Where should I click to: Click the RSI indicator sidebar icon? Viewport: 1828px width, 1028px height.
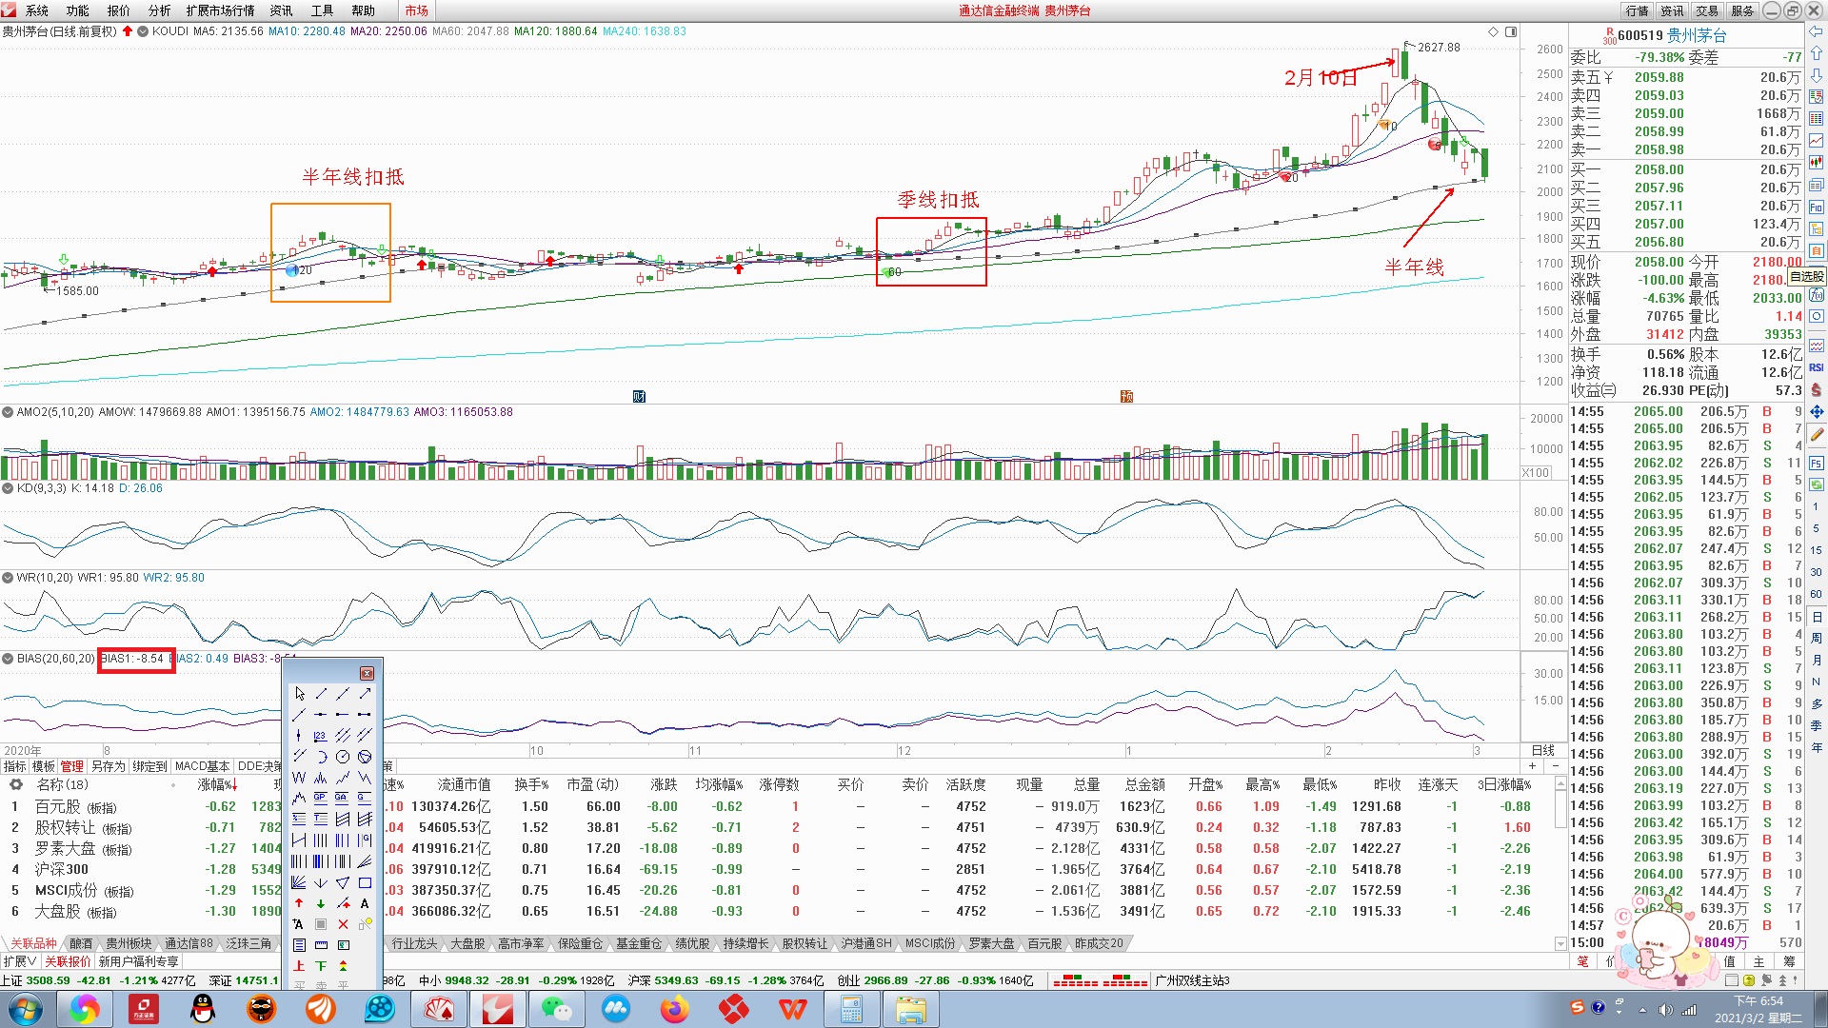(x=1817, y=368)
